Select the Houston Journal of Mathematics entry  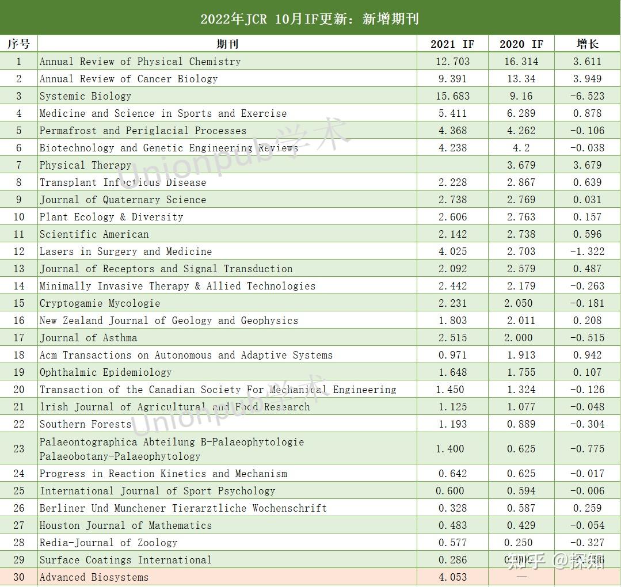(x=125, y=525)
